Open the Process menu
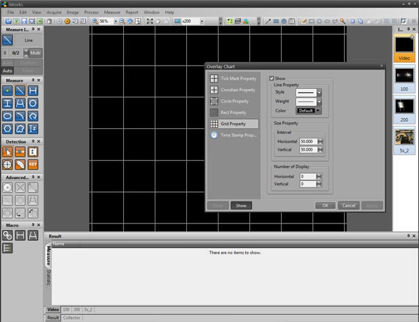Image resolution: width=419 pixels, height=322 pixels. (x=92, y=12)
